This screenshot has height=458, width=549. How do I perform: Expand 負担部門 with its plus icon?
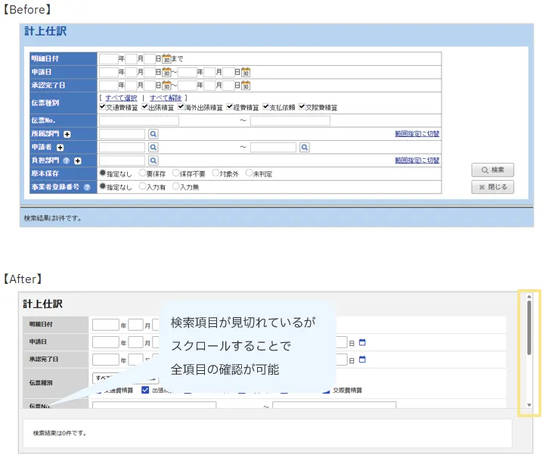(77, 161)
